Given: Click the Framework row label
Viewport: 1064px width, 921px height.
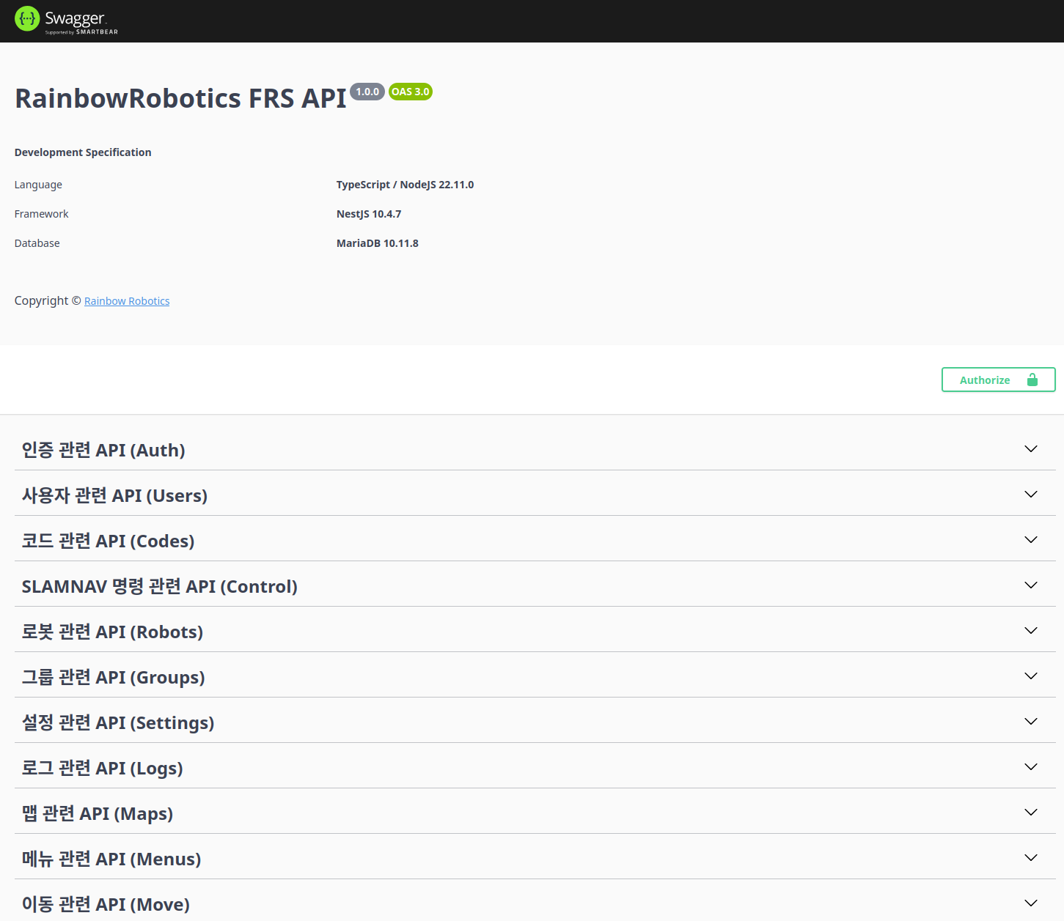Looking at the screenshot, I should [x=41, y=214].
